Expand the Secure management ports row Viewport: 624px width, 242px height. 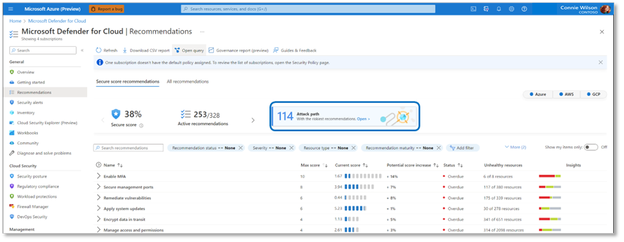tap(99, 187)
